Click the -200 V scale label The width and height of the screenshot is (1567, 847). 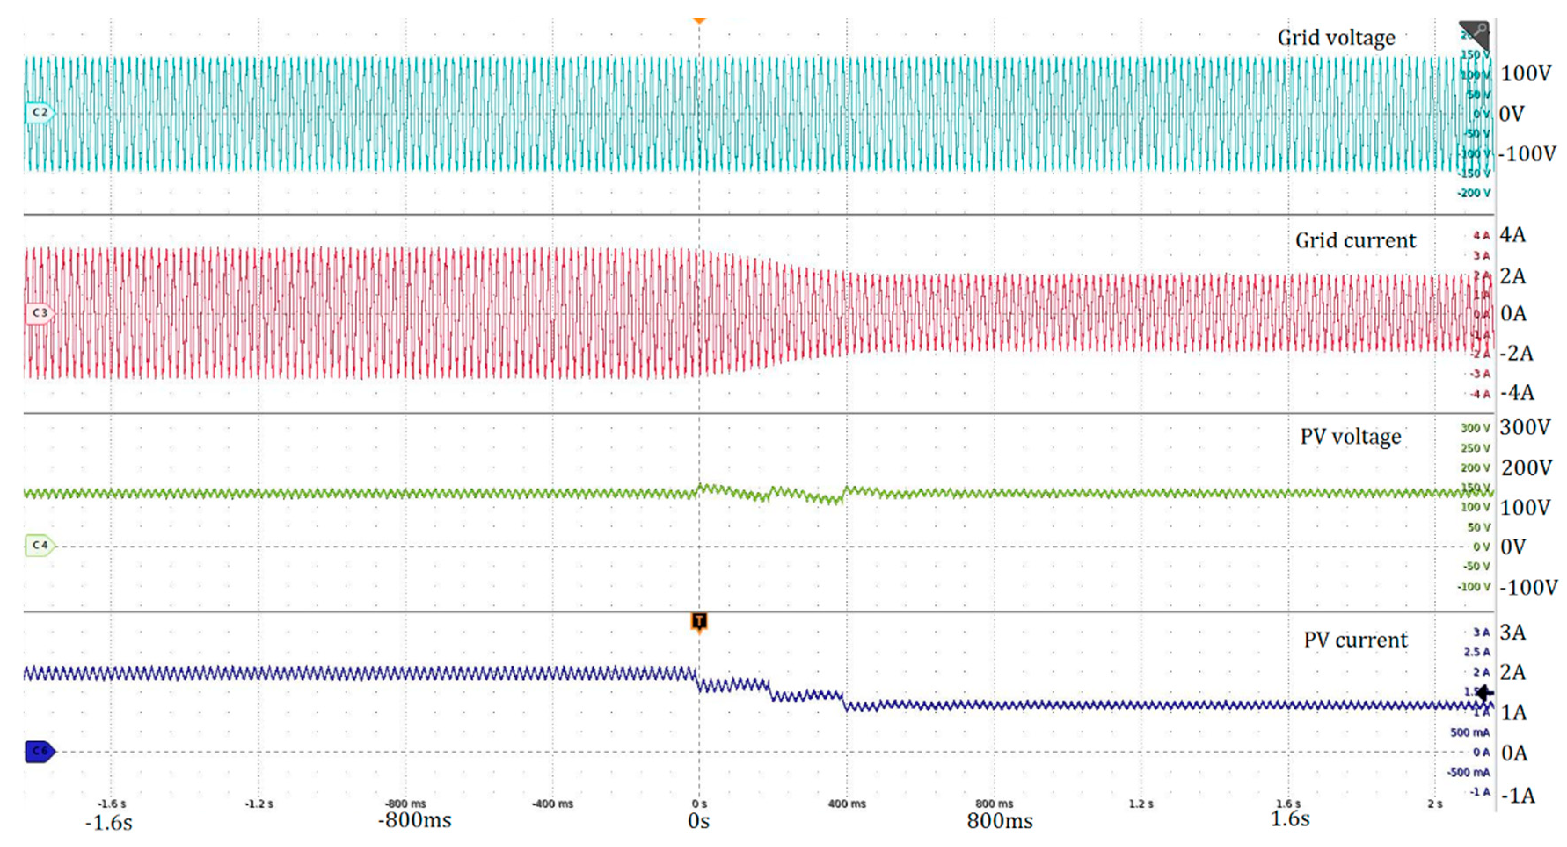tap(1473, 192)
